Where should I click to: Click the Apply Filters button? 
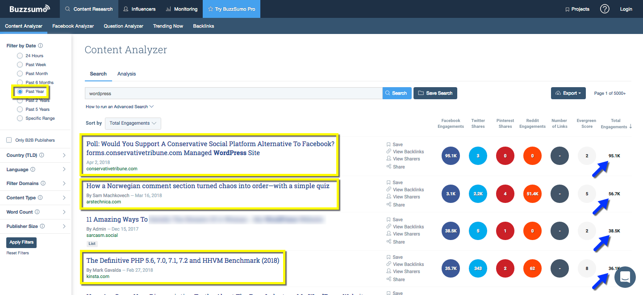[x=21, y=242]
